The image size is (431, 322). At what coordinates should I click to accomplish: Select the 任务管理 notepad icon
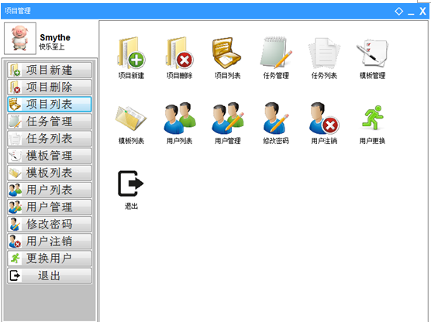(x=276, y=53)
